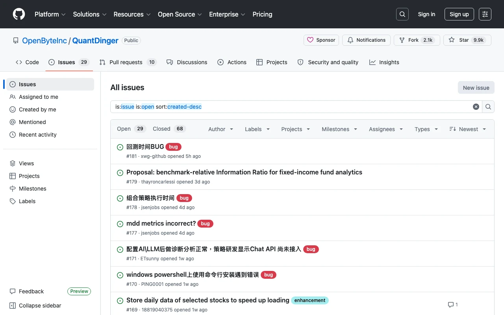
Task: Expand the Enterprise menu
Action: tap(227, 14)
